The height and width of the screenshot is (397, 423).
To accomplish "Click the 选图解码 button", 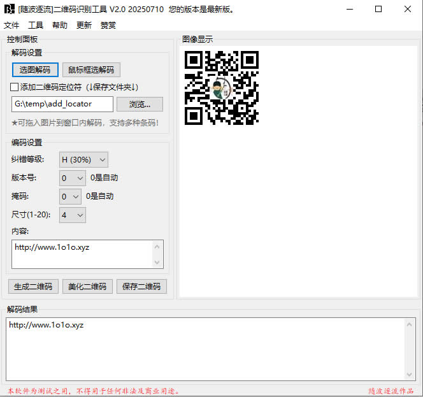I will pyautogui.click(x=35, y=70).
